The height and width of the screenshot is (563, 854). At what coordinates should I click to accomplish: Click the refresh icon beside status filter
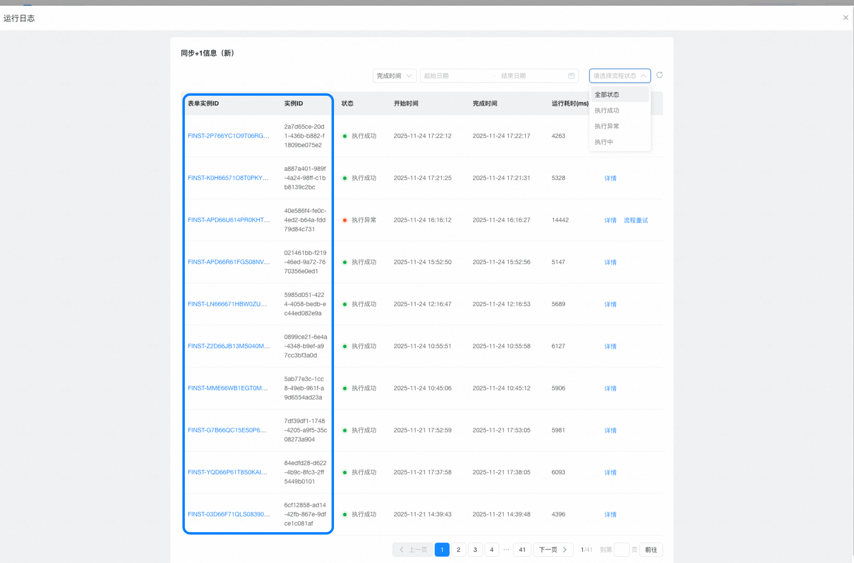pyautogui.click(x=660, y=75)
